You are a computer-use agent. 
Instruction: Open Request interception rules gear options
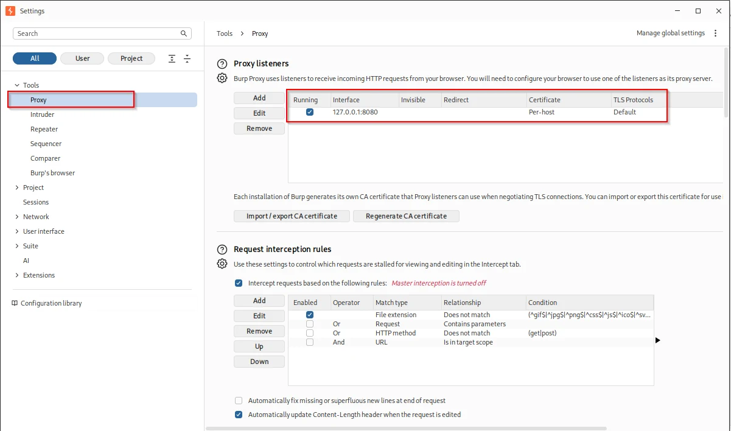pos(222,264)
